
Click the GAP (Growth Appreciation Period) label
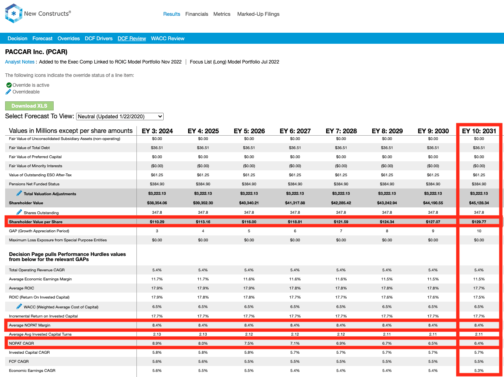39,231
